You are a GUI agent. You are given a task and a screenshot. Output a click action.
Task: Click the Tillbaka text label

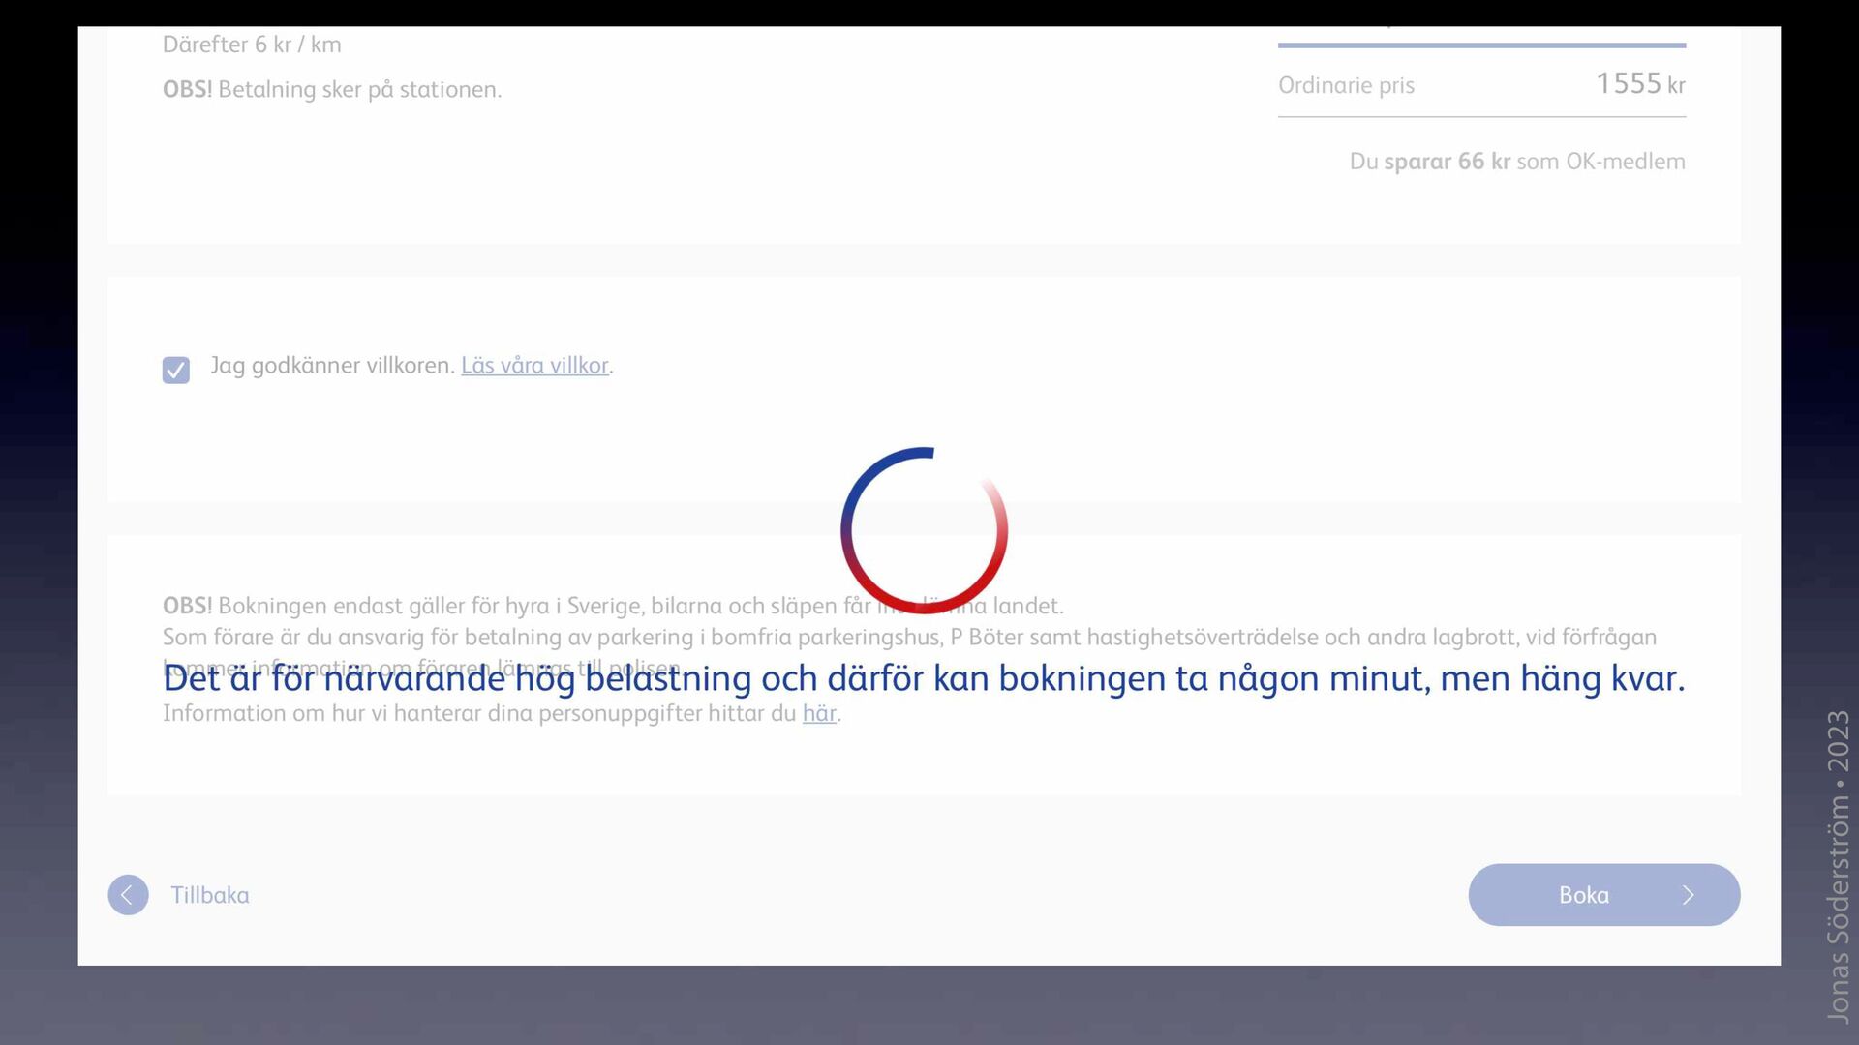(x=210, y=895)
